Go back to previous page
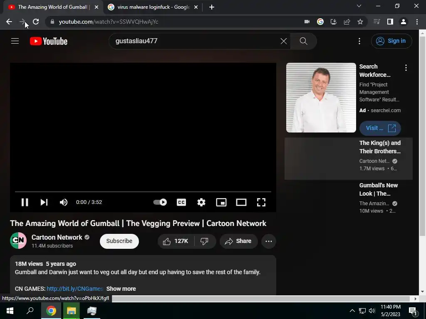This screenshot has width=426, height=319. [9, 22]
